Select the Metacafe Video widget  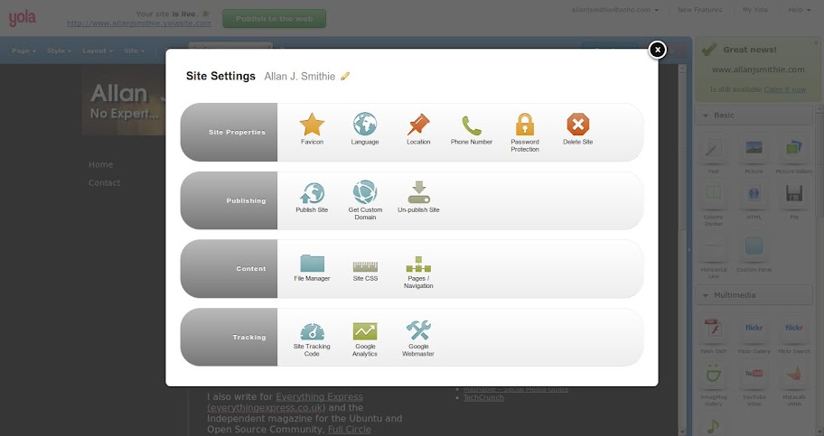793,385
